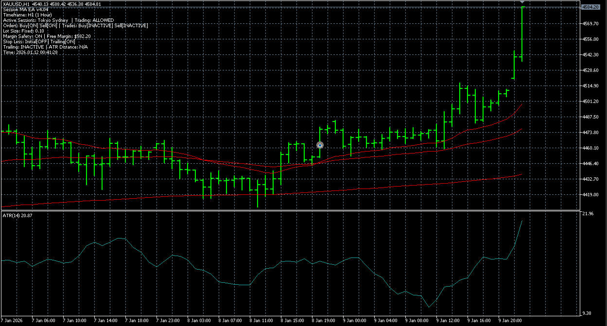Click the '8 Jan 03:00' time axis label

click(x=199, y=321)
